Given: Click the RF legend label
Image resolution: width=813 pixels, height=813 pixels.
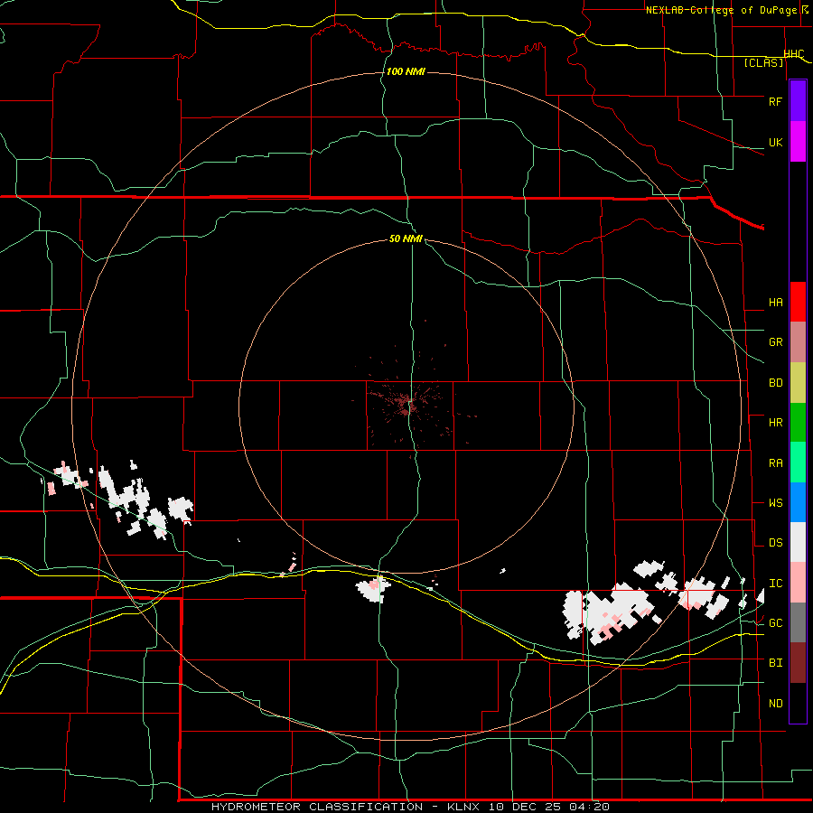Looking at the screenshot, I should click(x=775, y=101).
